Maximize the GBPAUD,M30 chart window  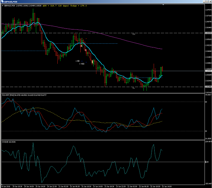pyautogui.click(x=207, y=2)
